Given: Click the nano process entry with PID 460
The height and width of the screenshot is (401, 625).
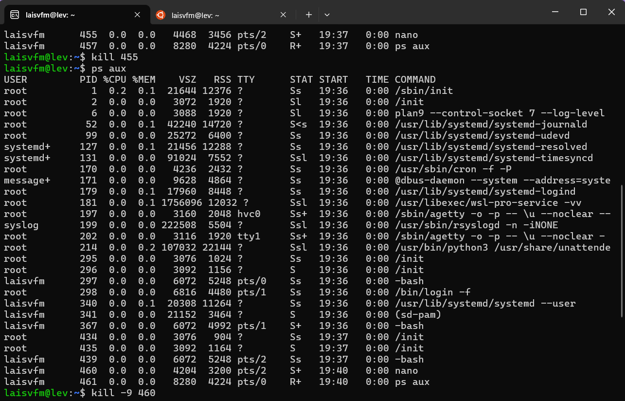Looking at the screenshot, I should [x=406, y=370].
